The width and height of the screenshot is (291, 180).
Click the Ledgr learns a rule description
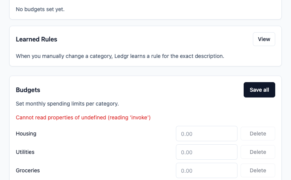[x=120, y=56]
